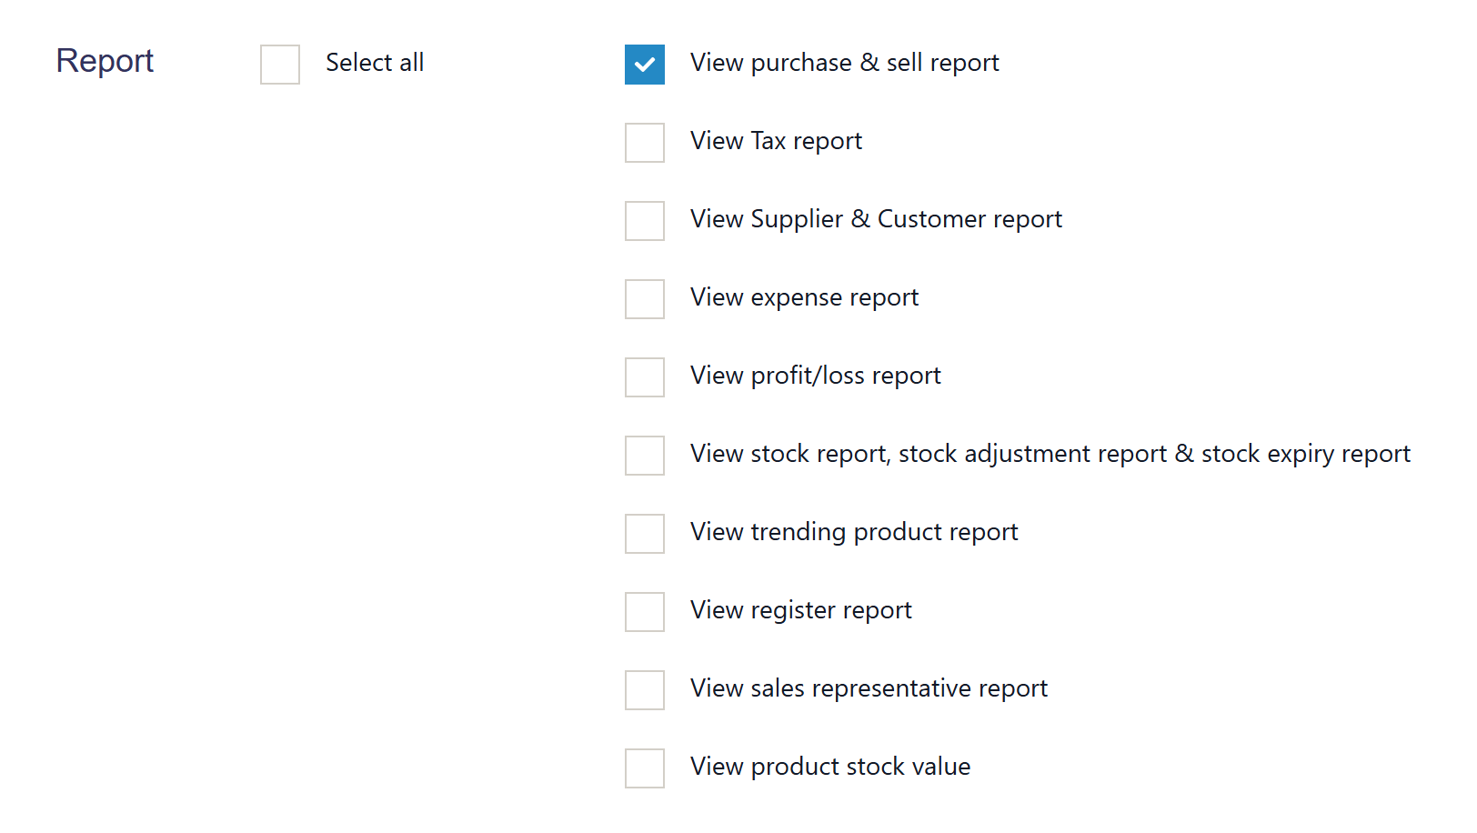This screenshot has height=833, width=1477.
Task: Click the 'Select all' label text
Action: pyautogui.click(x=375, y=63)
